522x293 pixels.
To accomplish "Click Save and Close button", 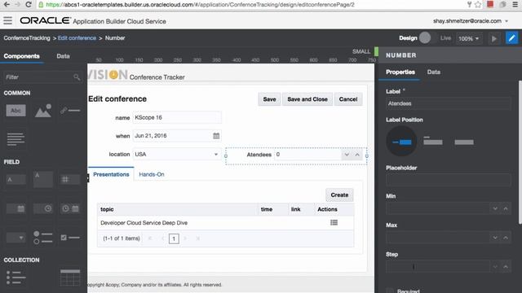I will point(307,99).
